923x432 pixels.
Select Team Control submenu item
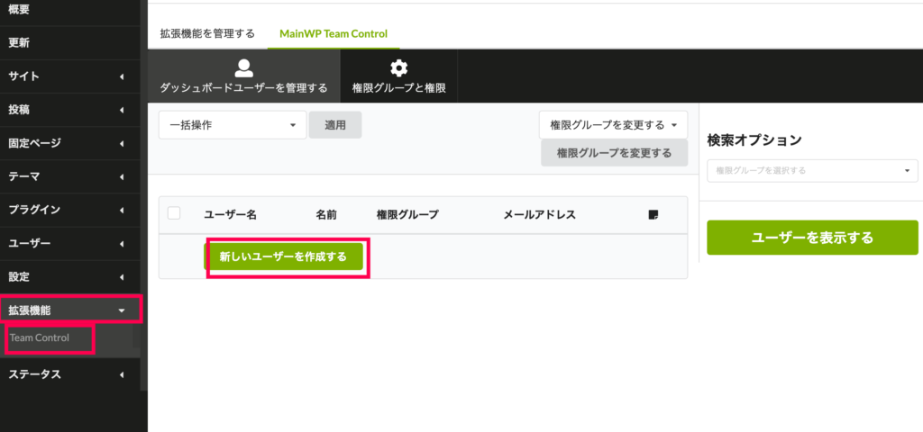coord(40,338)
